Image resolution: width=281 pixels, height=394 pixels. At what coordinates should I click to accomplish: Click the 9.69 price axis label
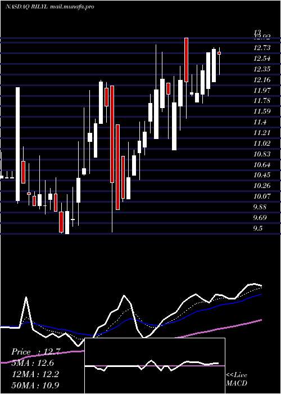point(260,217)
